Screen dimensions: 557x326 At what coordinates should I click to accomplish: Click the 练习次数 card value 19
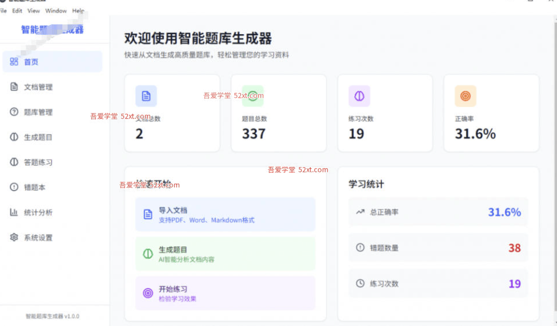point(356,134)
